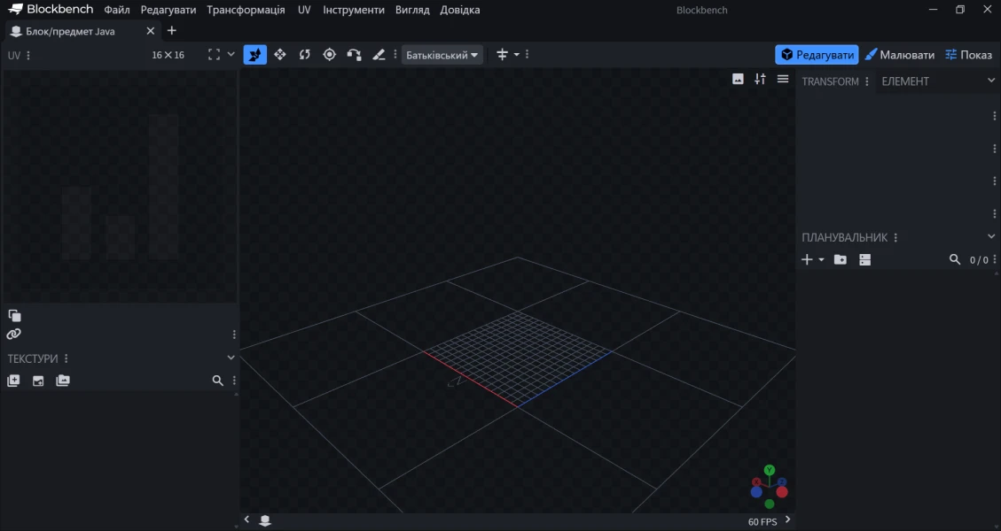Open the Інструменти menu
The image size is (1001, 531).
click(354, 10)
